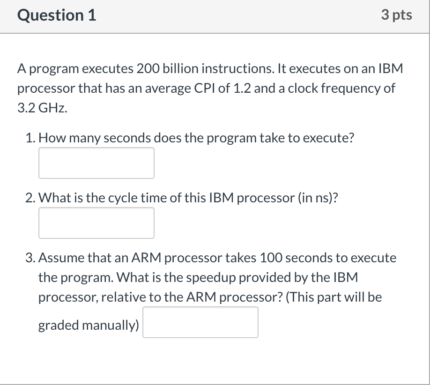The image size is (430, 385).
Task: Click the gray question title bar
Action: pyautogui.click(x=215, y=15)
